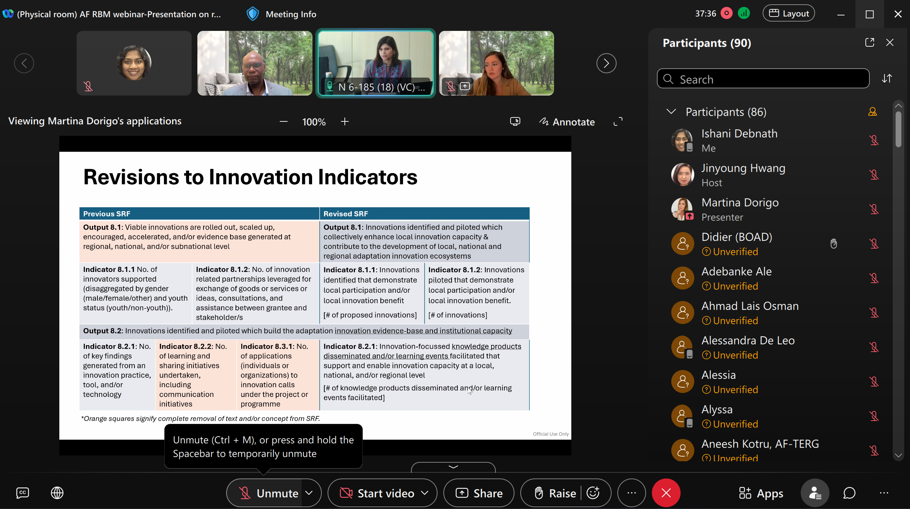The height and width of the screenshot is (509, 910).
Task: Click the Share button
Action: [479, 493]
